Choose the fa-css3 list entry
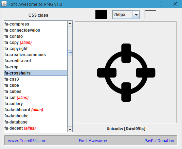 [x=36, y=79]
